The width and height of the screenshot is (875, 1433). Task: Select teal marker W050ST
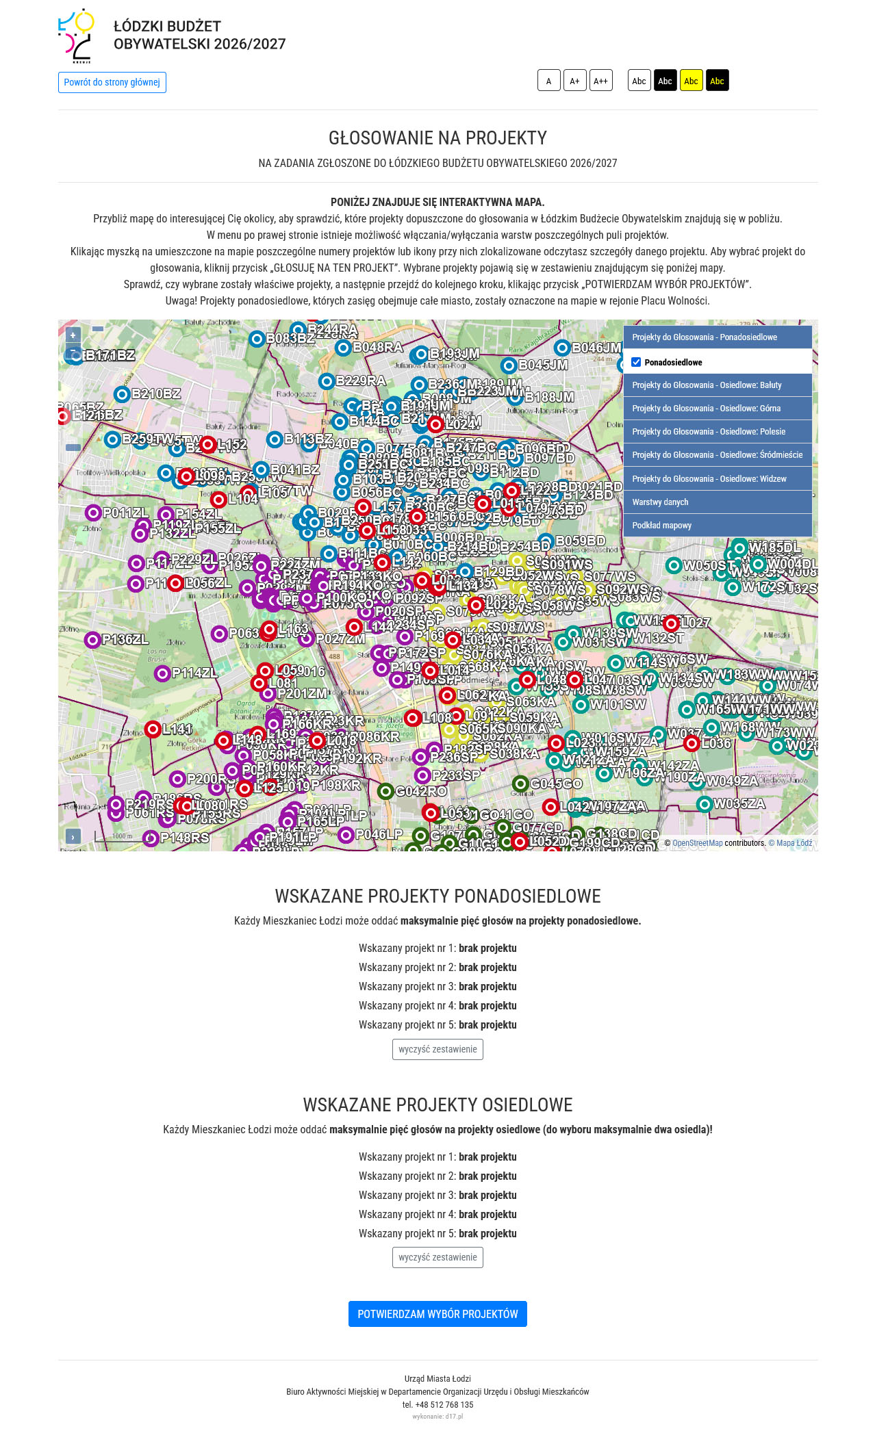(x=674, y=565)
